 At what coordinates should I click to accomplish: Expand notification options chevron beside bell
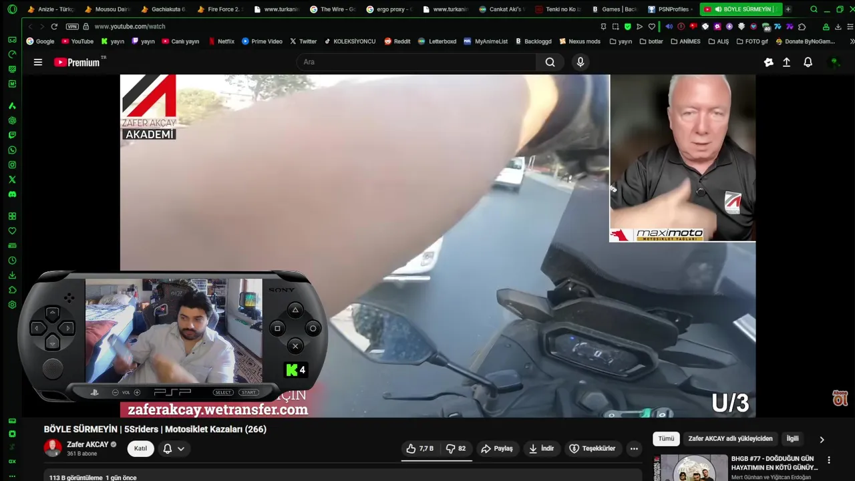point(180,449)
